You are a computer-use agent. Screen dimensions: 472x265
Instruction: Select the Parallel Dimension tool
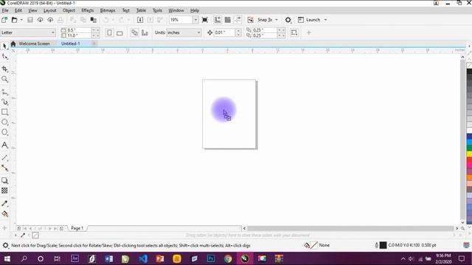[4, 158]
